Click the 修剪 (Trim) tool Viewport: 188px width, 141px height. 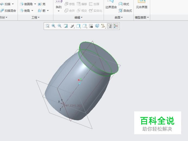pyautogui.click(x=70, y=4)
